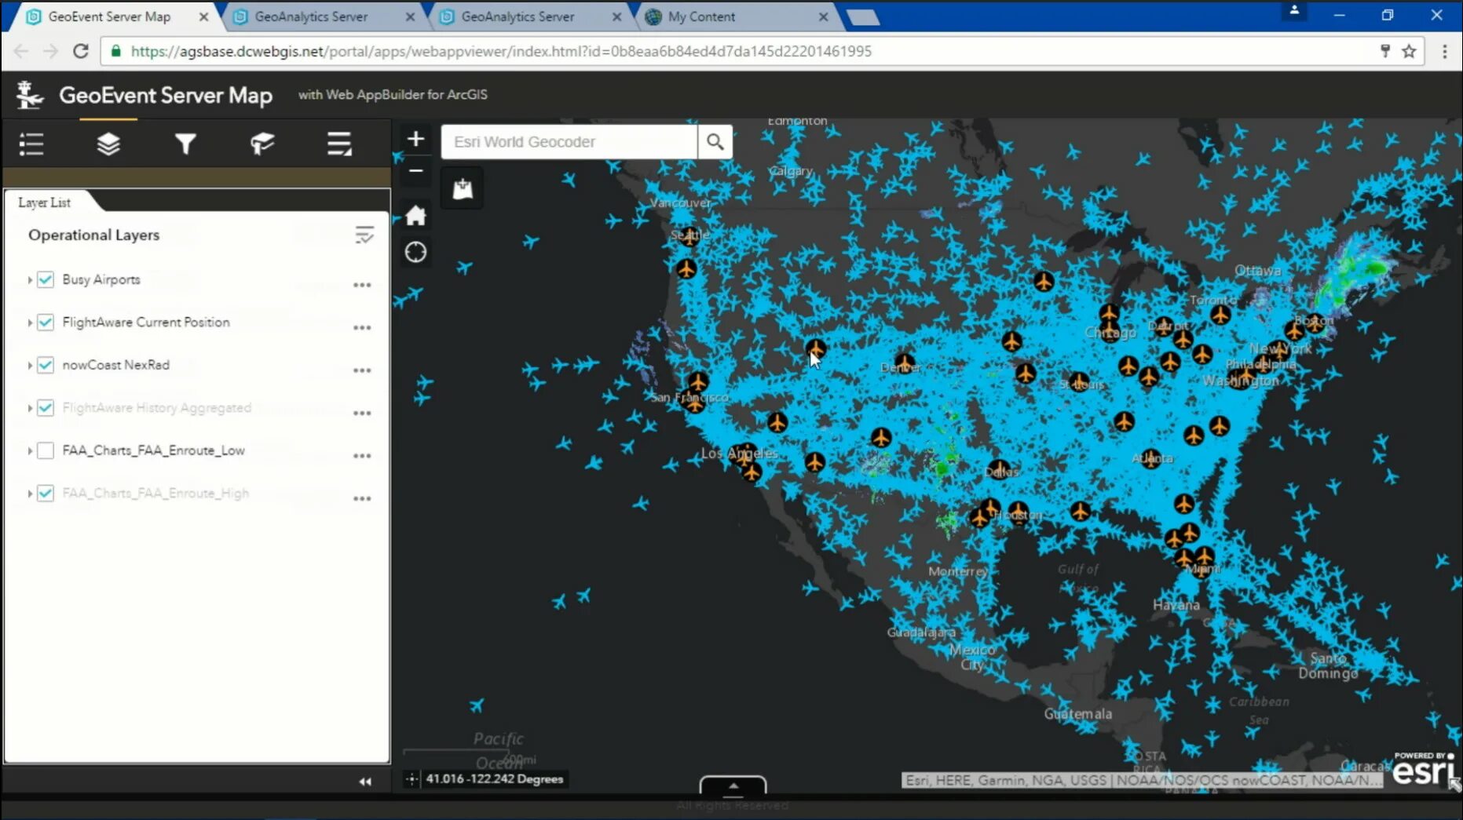Image resolution: width=1463 pixels, height=820 pixels.
Task: Expand the FAA_Charts_FAA_Enroute_High layer
Action: [x=30, y=494]
